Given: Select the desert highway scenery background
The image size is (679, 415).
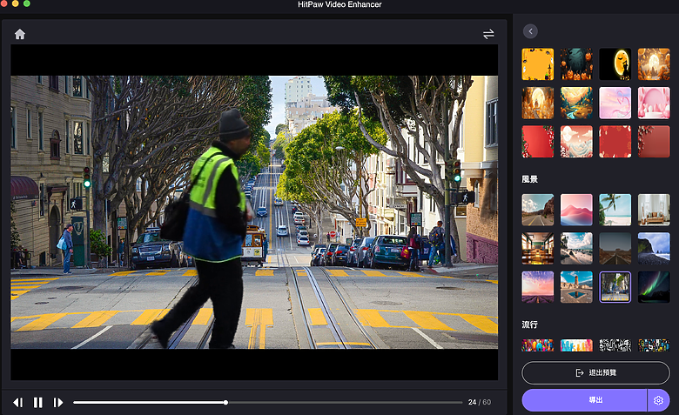Looking at the screenshot, I should (538, 210).
